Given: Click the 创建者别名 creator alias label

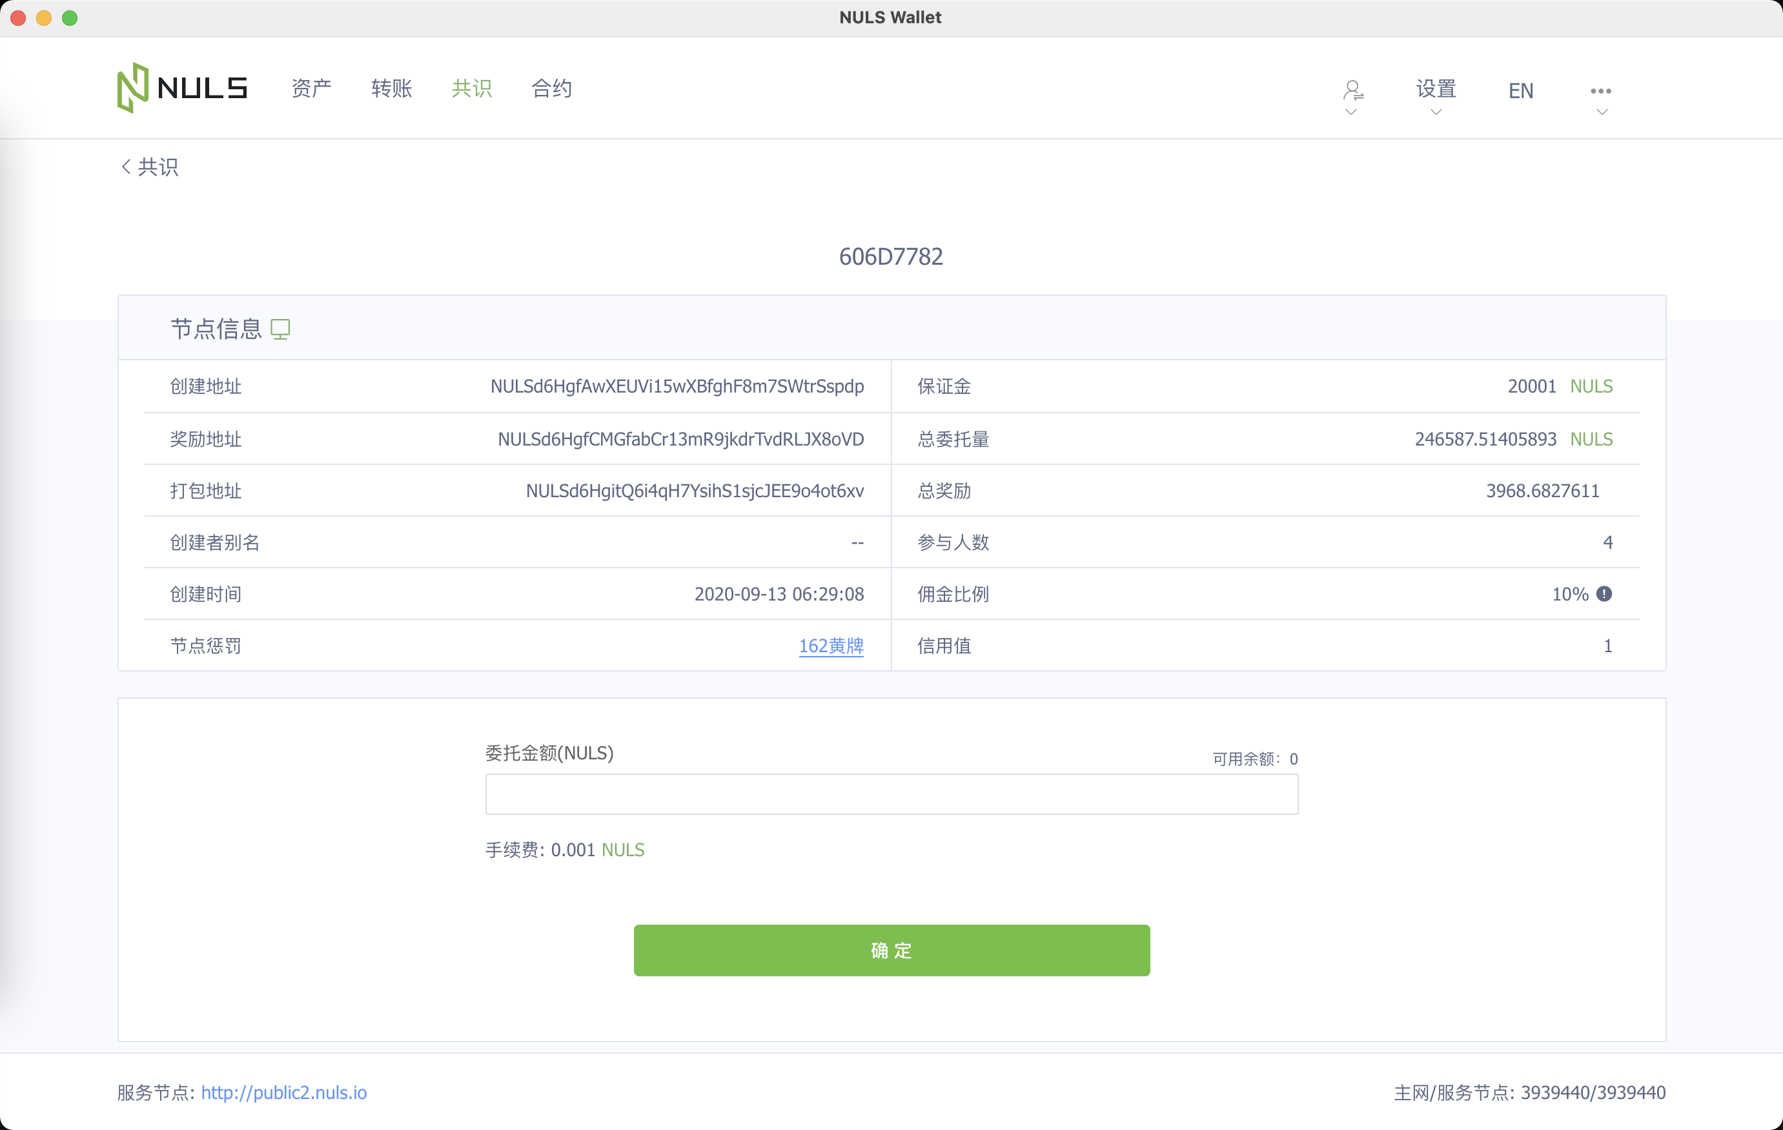Looking at the screenshot, I should [x=215, y=543].
